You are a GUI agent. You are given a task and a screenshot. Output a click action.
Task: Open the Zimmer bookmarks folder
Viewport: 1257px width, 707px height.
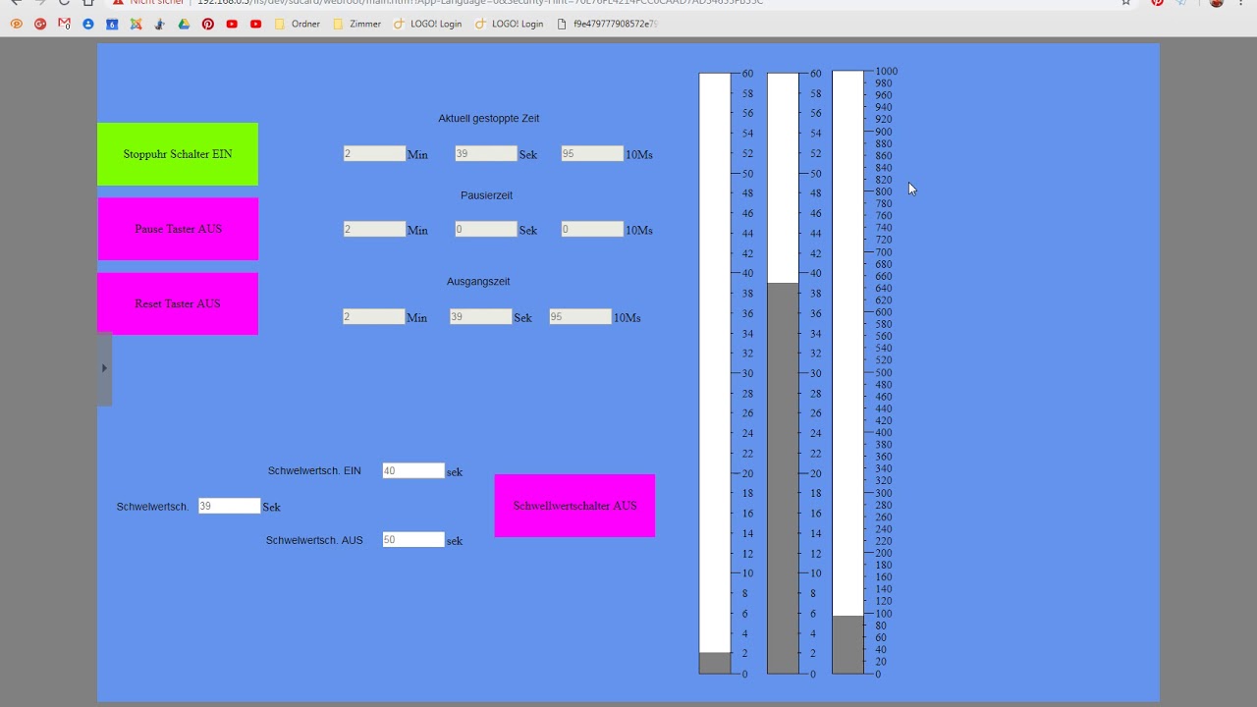click(x=357, y=24)
